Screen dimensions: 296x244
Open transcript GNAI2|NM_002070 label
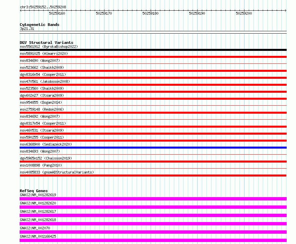point(35,228)
